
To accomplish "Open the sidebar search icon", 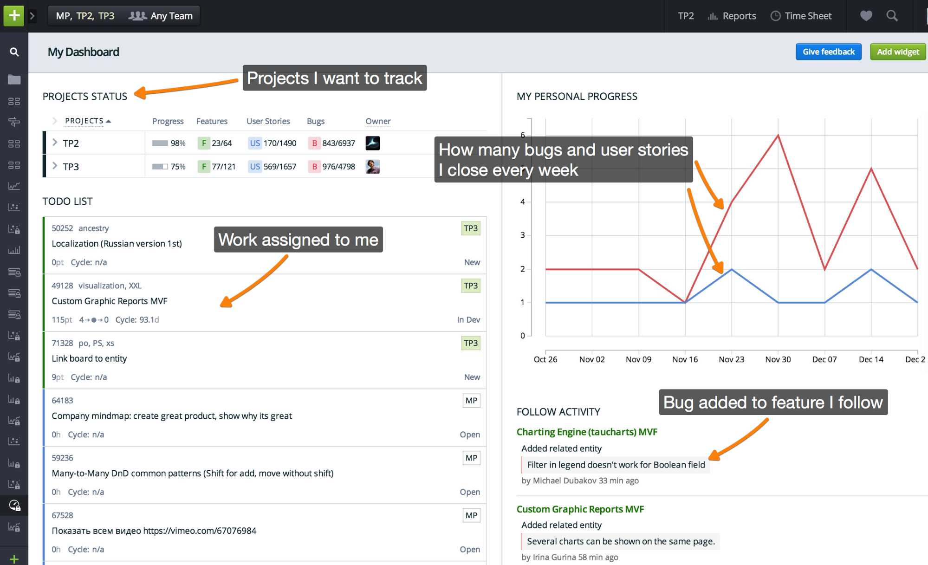I will tap(14, 52).
